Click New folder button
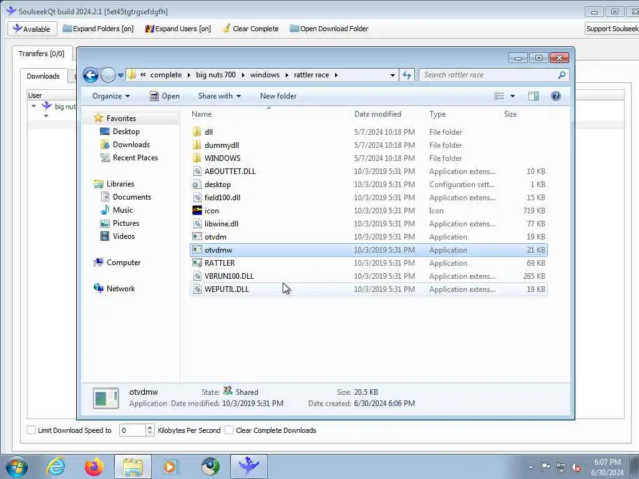 pos(278,96)
